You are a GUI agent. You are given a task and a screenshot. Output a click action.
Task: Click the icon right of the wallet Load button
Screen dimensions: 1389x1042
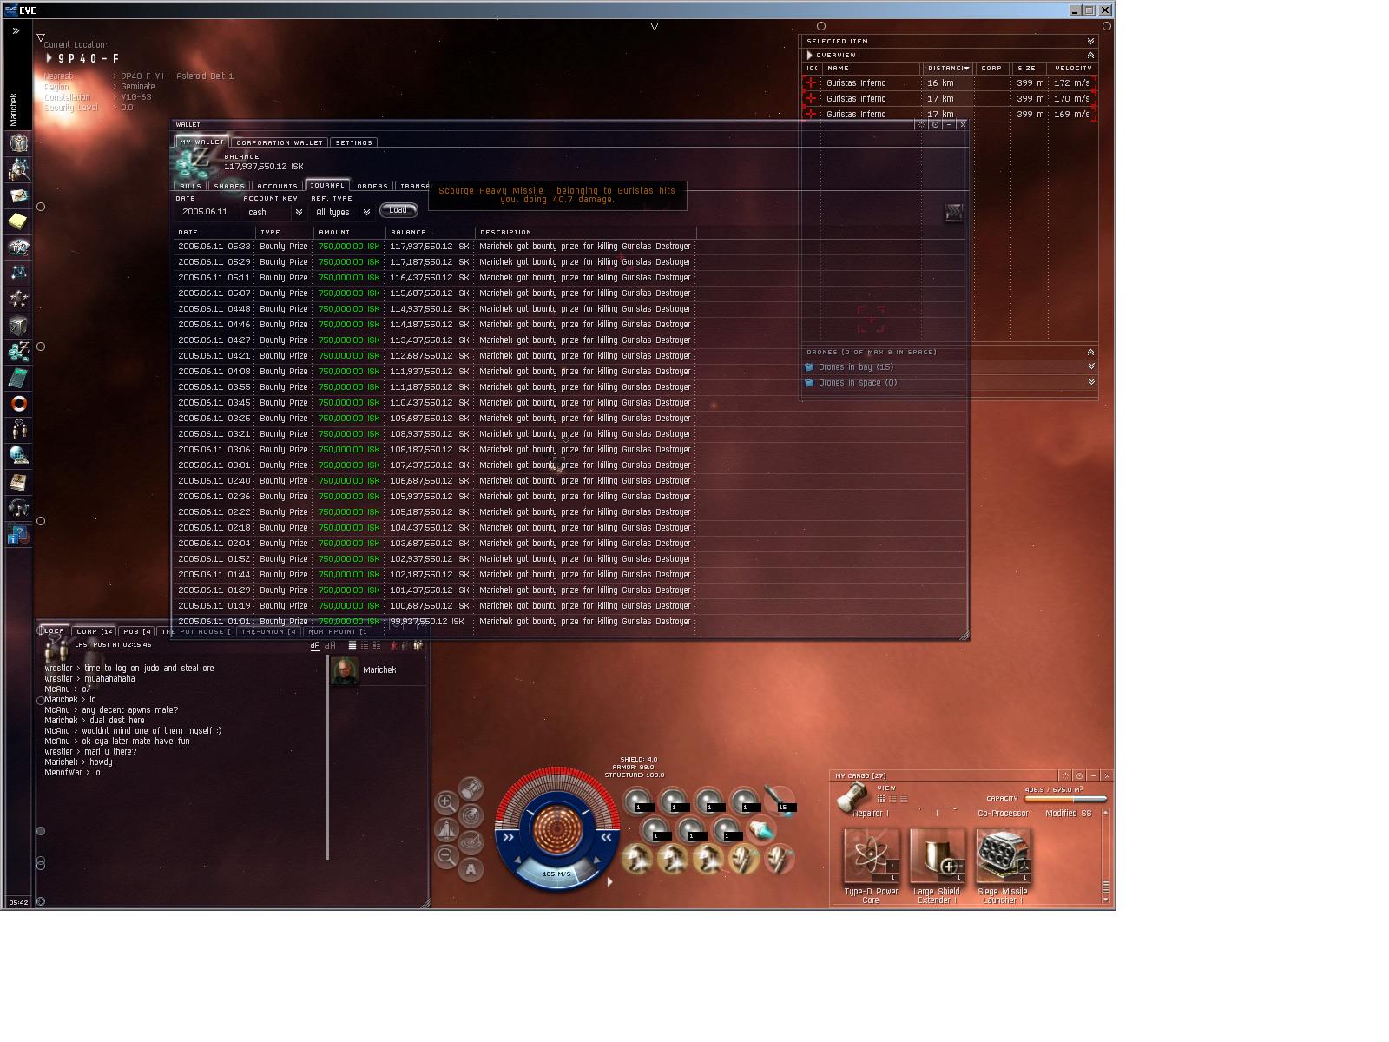953,213
